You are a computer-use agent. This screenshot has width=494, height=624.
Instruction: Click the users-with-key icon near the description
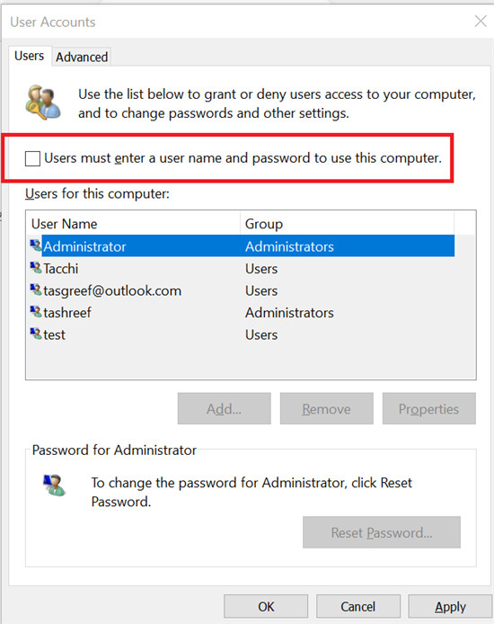(x=43, y=103)
